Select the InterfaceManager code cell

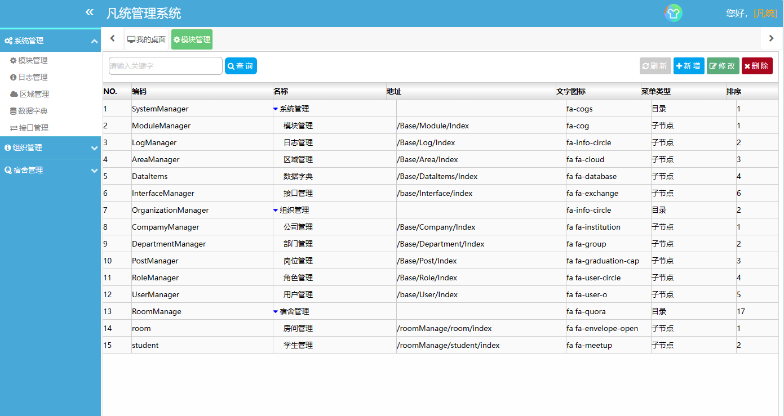(202, 193)
